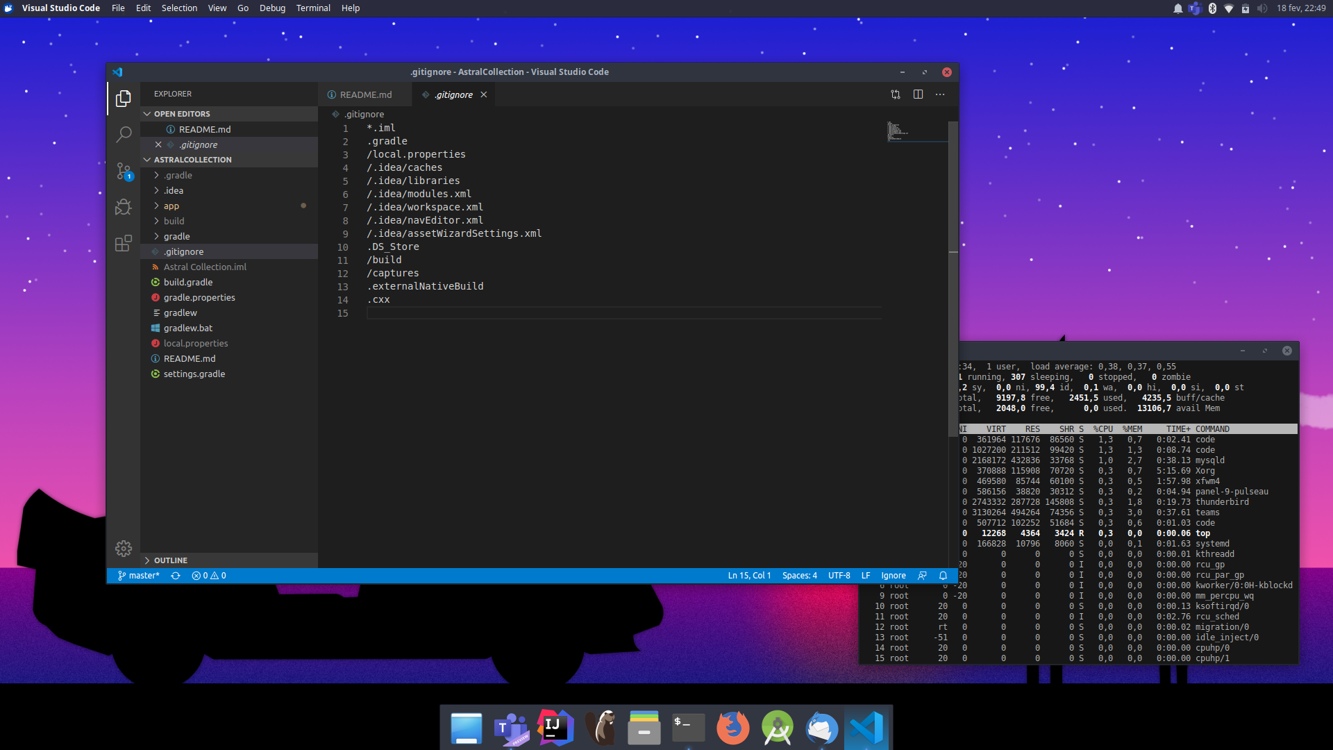Open settings.gradle in the explorer
The height and width of the screenshot is (750, 1333).
229,374
